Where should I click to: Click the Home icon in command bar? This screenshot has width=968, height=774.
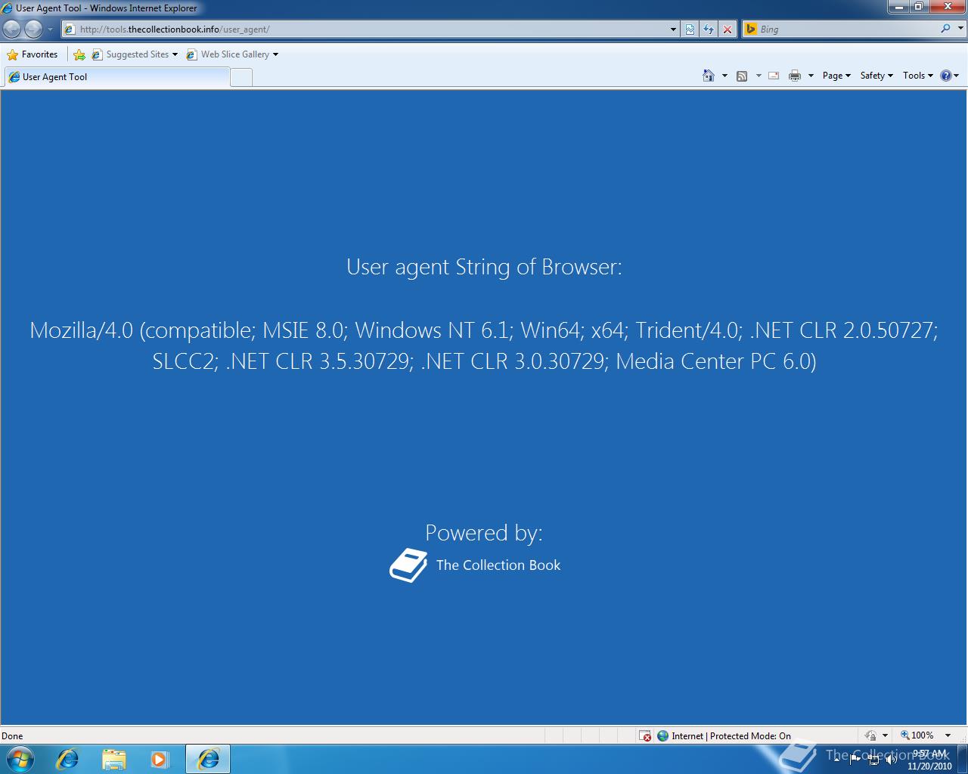(x=709, y=76)
